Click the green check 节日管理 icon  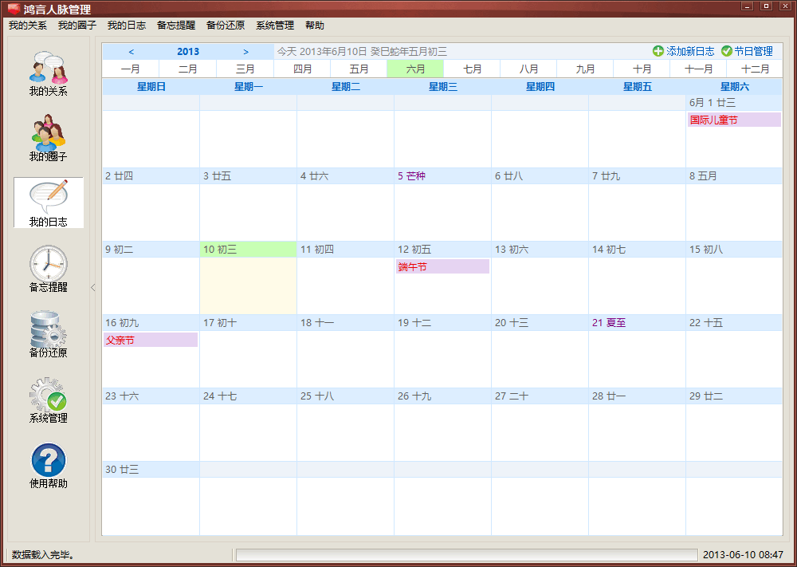[x=726, y=51]
